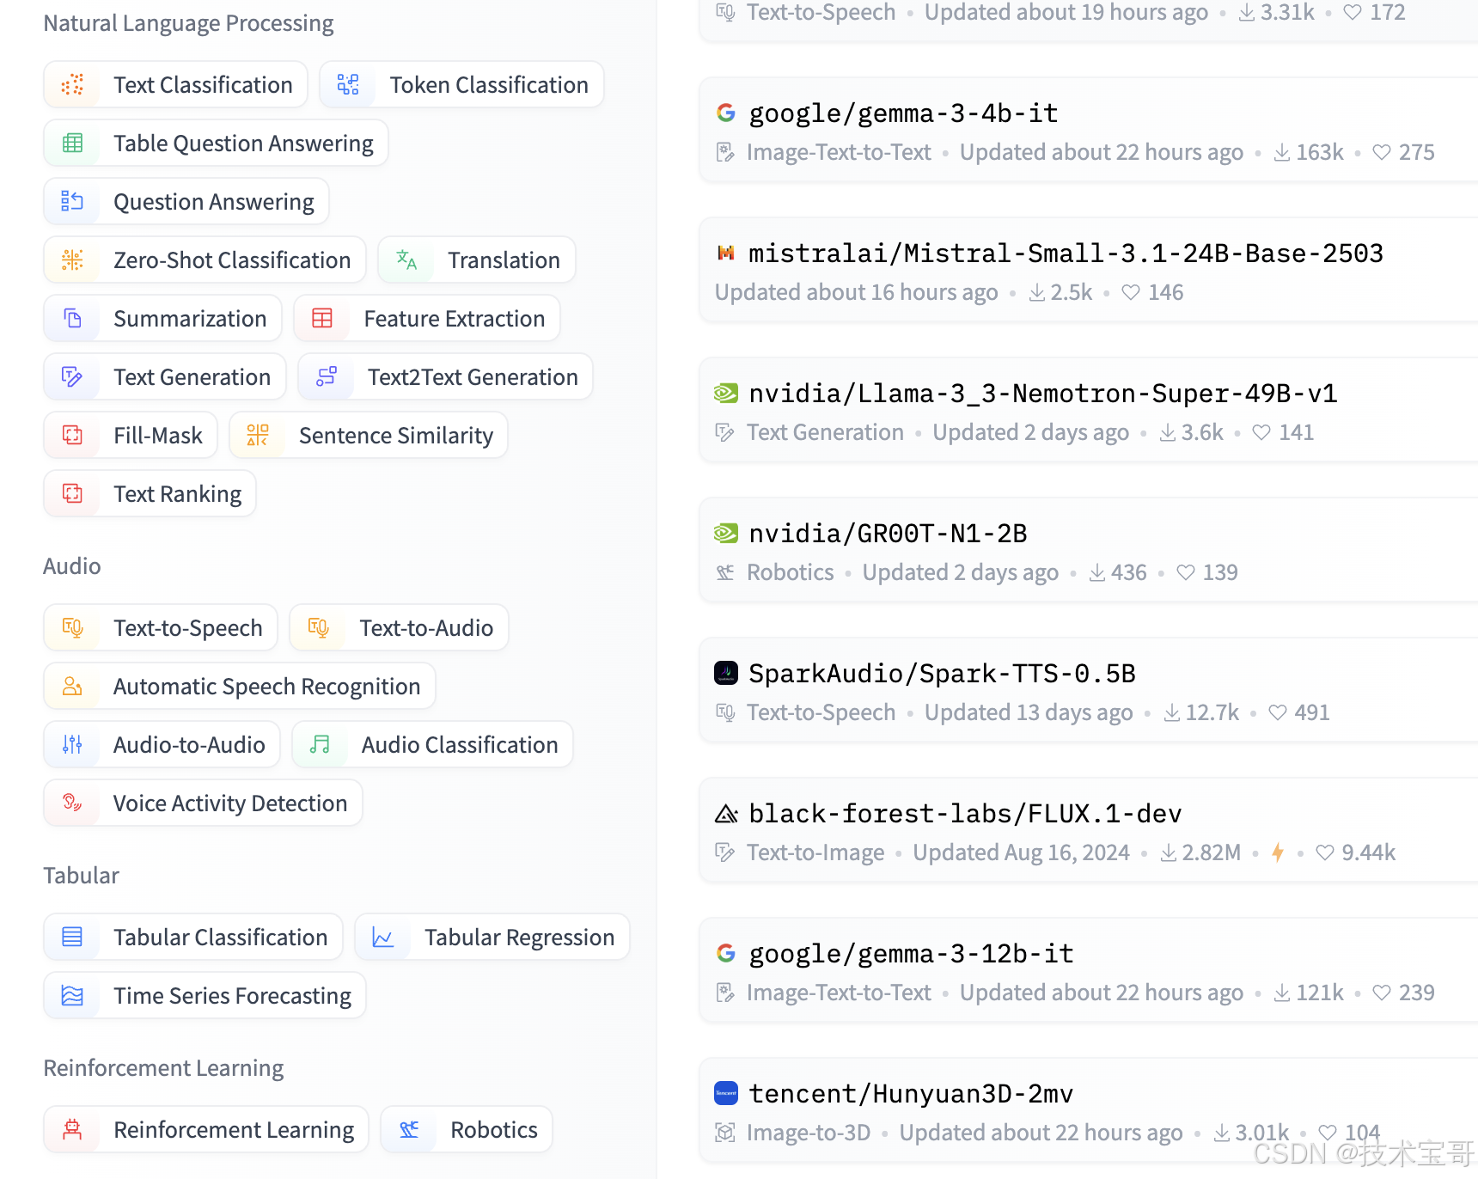Screen dimensions: 1478x1179
Task: Click the Text-to-Image tag on FLUX.1-dev
Action: (x=815, y=852)
